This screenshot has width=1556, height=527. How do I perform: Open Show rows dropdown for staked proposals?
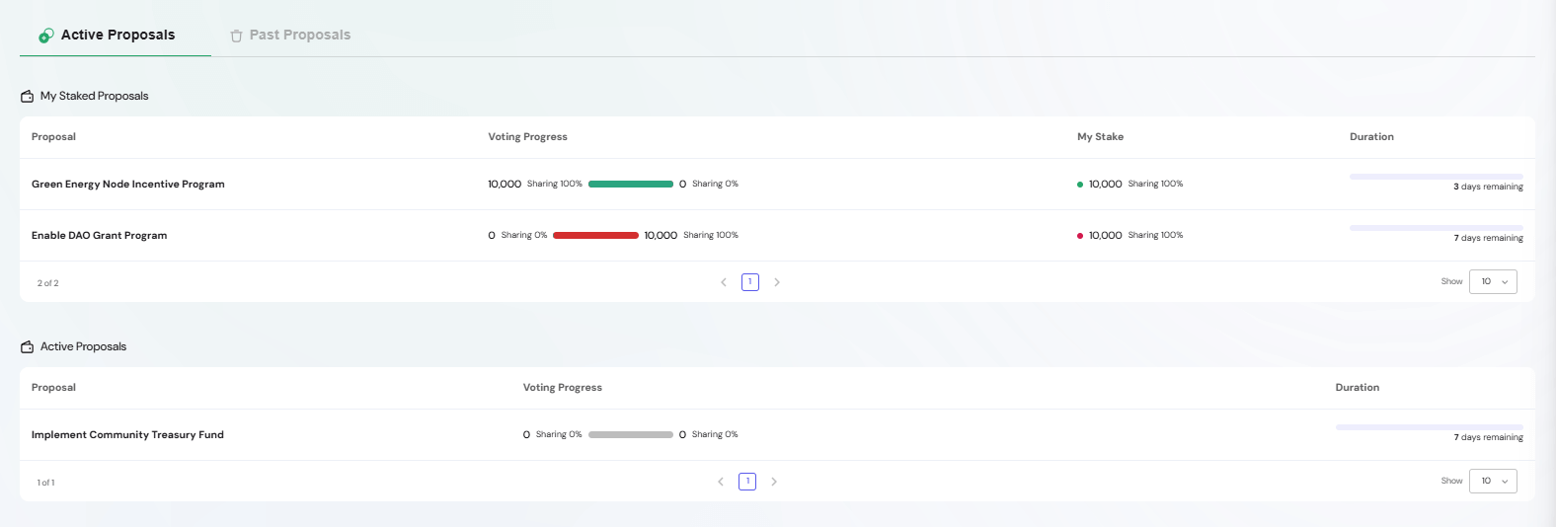click(x=1493, y=282)
